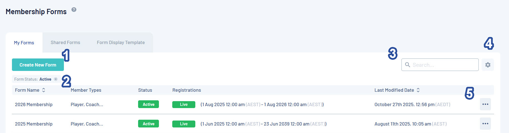Open the table settings gear icon
Image resolution: width=509 pixels, height=133 pixels.
click(x=488, y=65)
